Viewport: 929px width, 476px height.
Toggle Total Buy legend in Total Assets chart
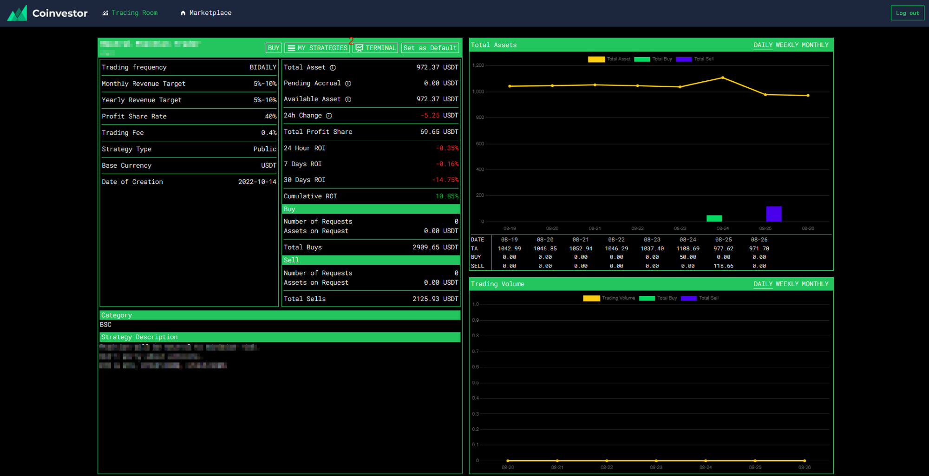[653, 59]
